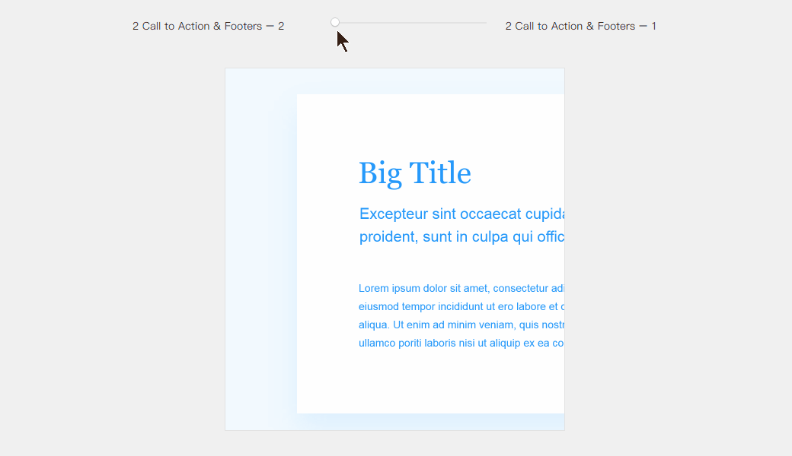Click the "Big Title" heading
The height and width of the screenshot is (456, 792).
[x=415, y=173]
